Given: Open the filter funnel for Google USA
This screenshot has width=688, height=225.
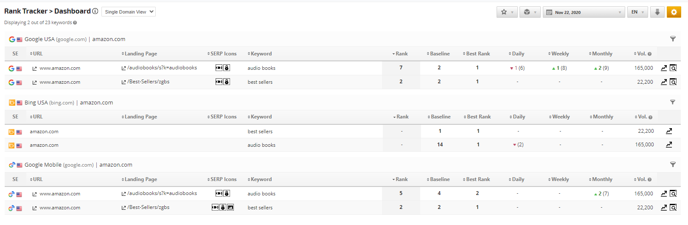Looking at the screenshot, I should 673,39.
